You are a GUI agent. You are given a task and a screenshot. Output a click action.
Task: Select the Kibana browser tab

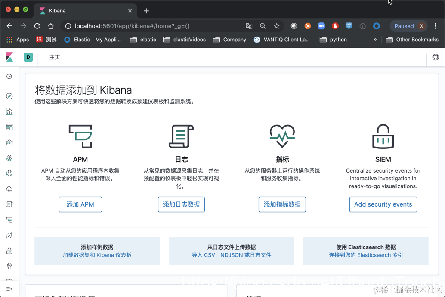(x=85, y=11)
